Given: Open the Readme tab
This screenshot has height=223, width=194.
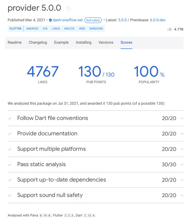Looking at the screenshot, I should coord(15,42).
